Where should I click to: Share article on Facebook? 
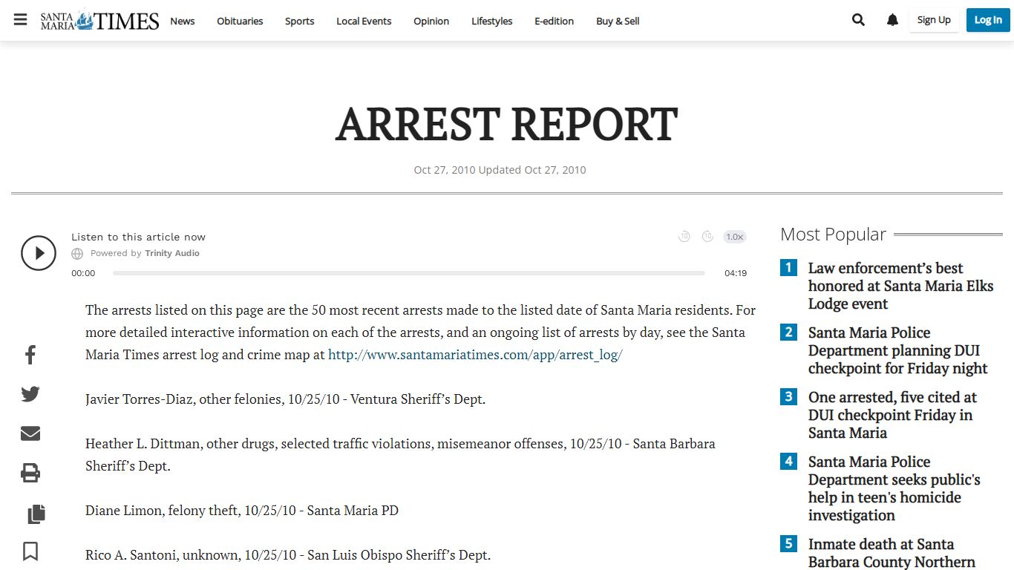pos(30,355)
